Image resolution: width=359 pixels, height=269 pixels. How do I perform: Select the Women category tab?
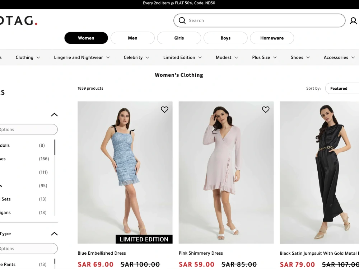click(86, 38)
